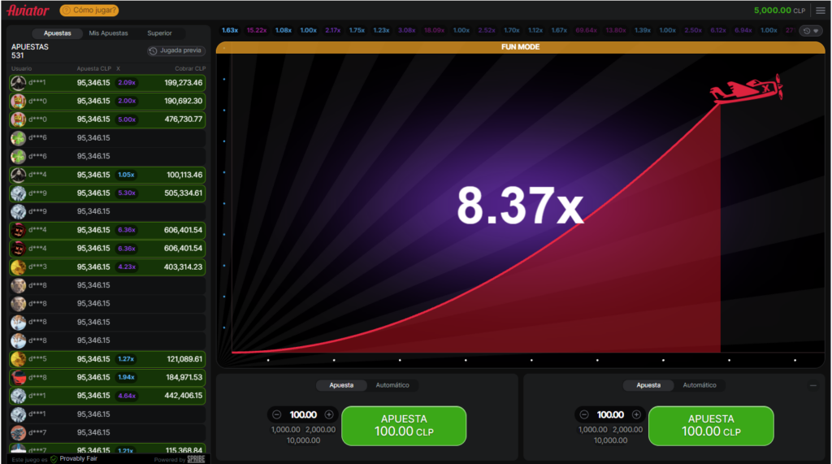Increase right bet amount with plus icon
832x464 pixels.
pos(636,414)
